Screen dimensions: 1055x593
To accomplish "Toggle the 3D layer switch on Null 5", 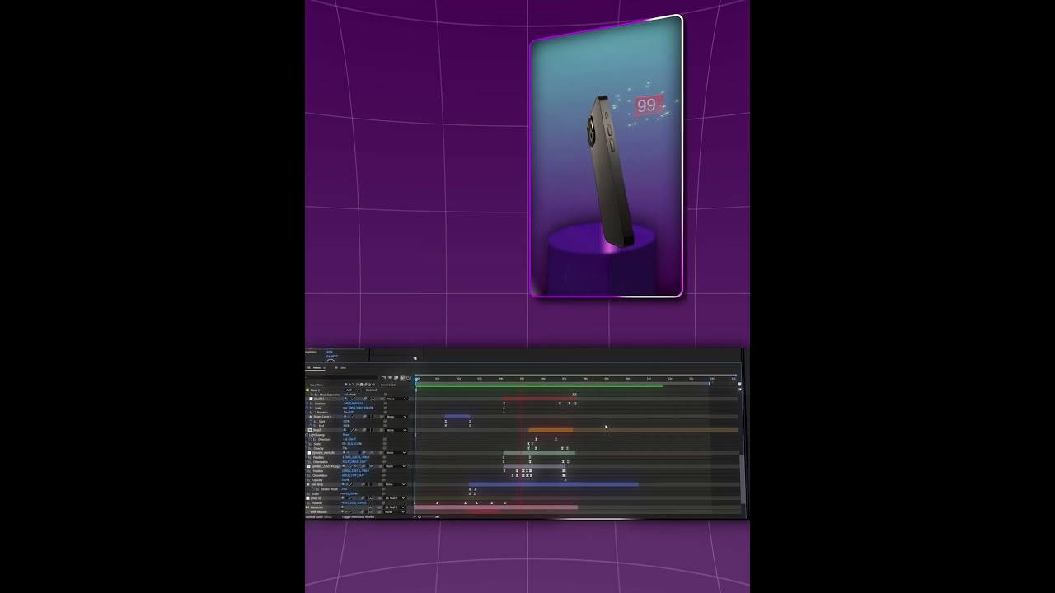I will point(373,399).
